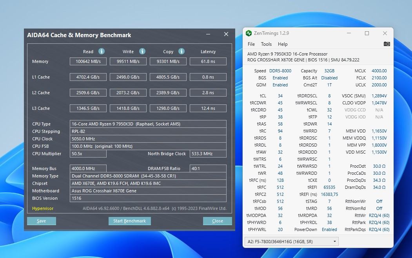Click the 32GB Capacity value

click(x=329, y=71)
